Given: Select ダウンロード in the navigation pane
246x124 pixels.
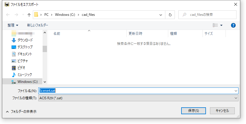Looking at the screenshot, I should pos(22,40).
